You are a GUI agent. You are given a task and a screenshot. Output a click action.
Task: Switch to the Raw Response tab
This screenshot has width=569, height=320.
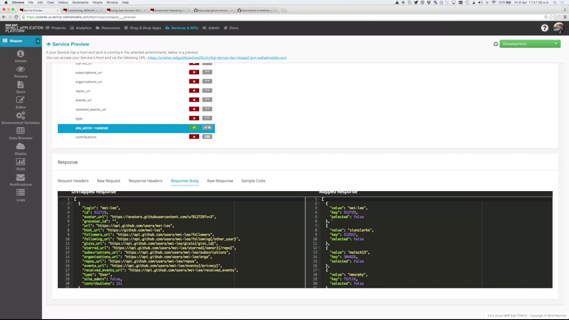point(220,181)
